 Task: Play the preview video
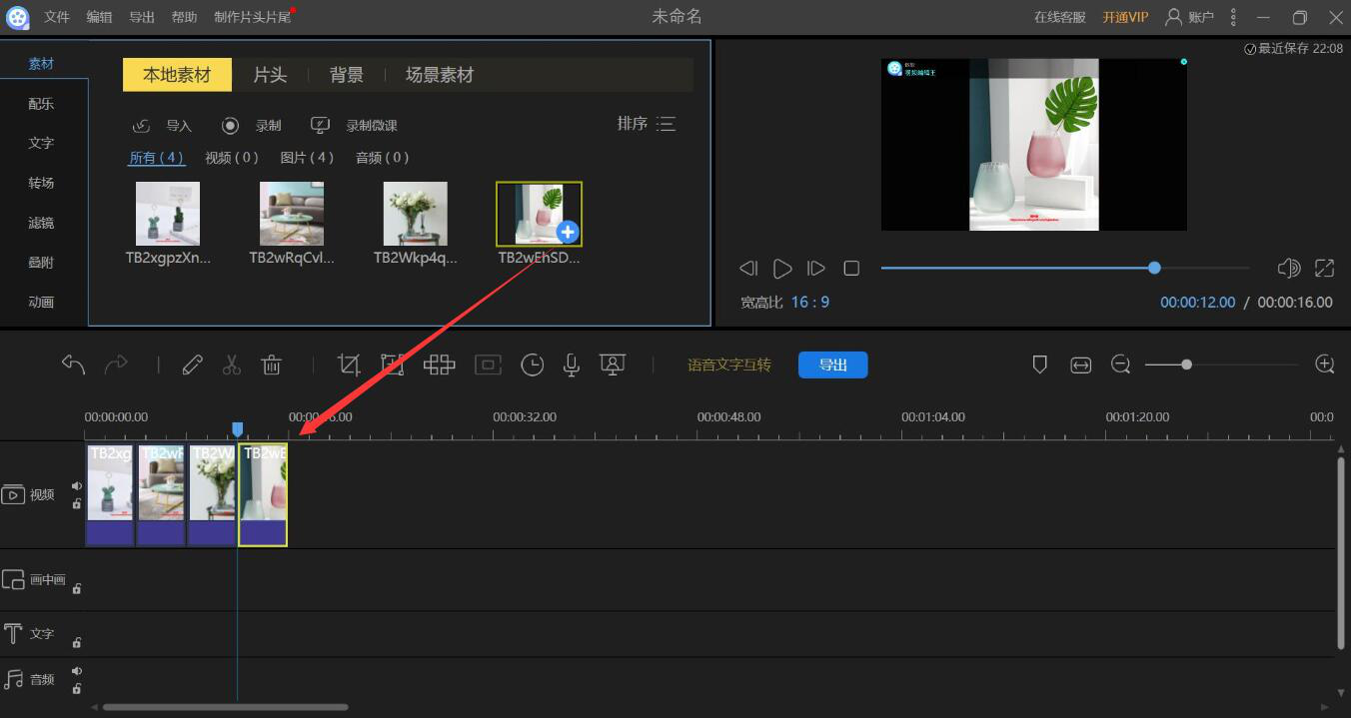(x=782, y=268)
